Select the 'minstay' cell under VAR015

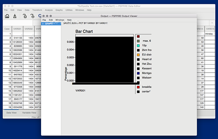pos(210,34)
